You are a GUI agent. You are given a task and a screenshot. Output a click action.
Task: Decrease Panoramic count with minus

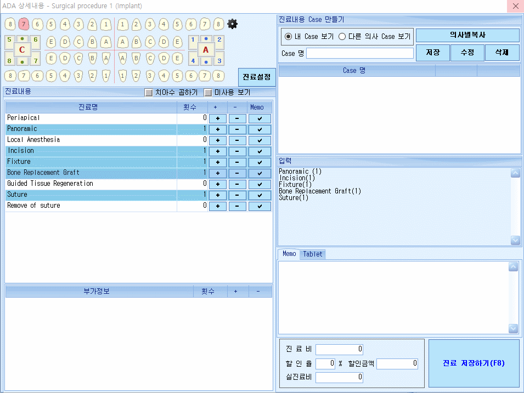point(237,129)
